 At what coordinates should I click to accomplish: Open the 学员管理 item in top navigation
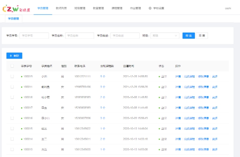pos(43,8)
